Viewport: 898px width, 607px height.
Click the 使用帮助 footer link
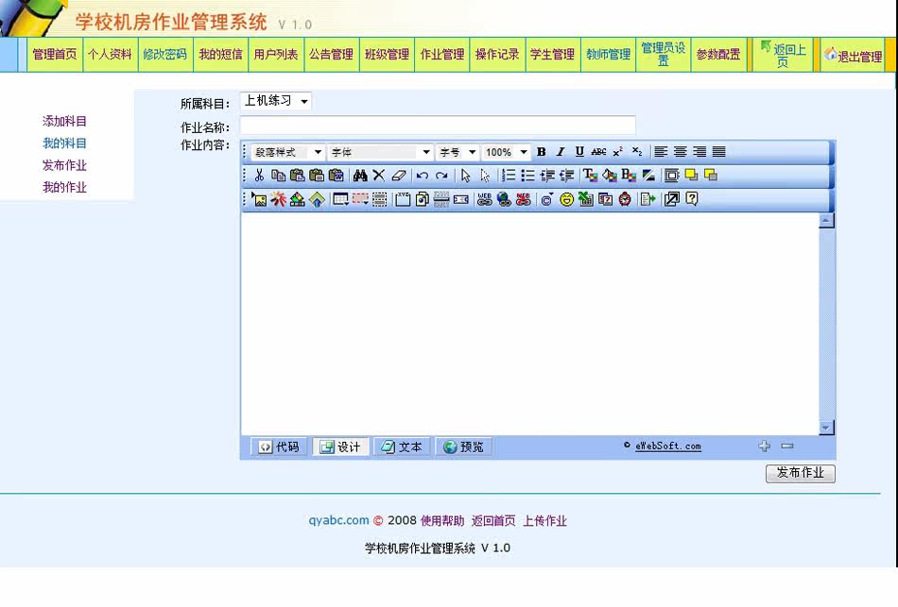442,520
